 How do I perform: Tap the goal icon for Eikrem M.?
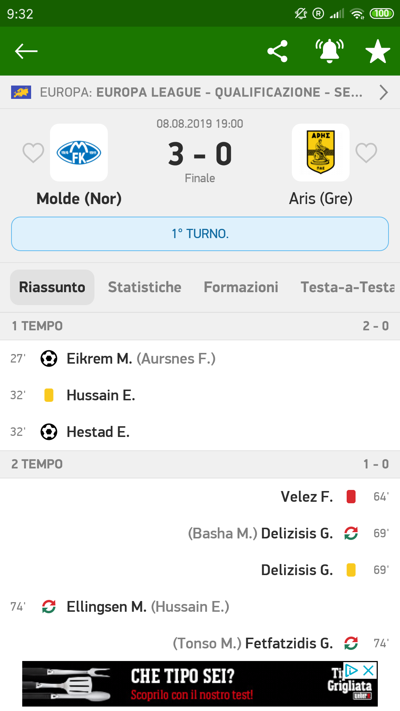(x=49, y=358)
